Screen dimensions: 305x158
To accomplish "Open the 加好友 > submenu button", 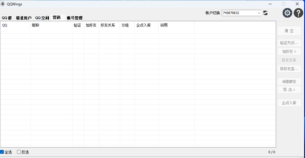I will point(289,51).
